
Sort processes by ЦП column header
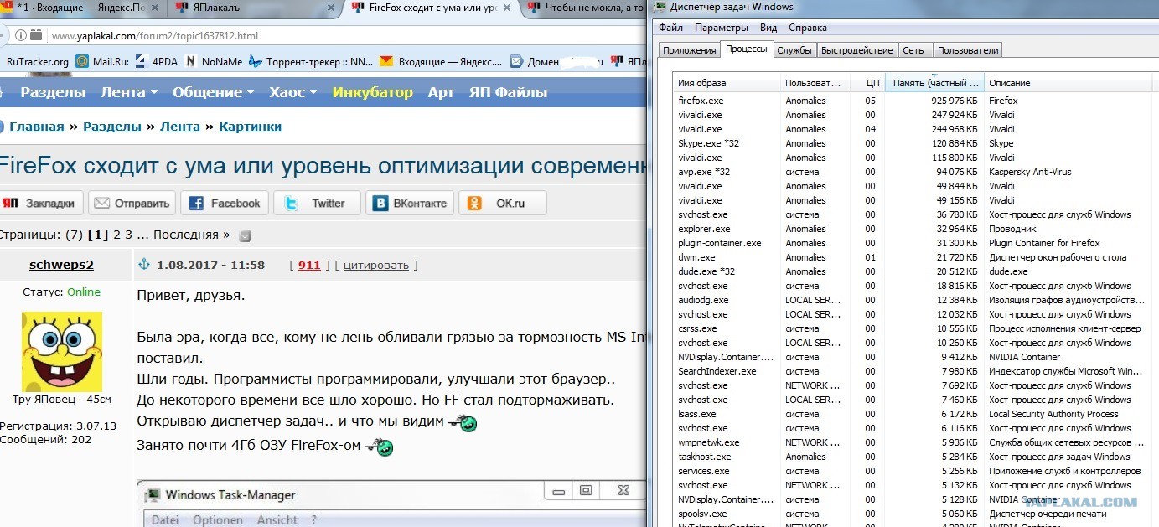pos(868,83)
